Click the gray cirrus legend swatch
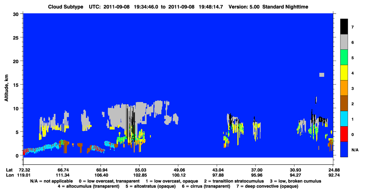 coord(344,42)
